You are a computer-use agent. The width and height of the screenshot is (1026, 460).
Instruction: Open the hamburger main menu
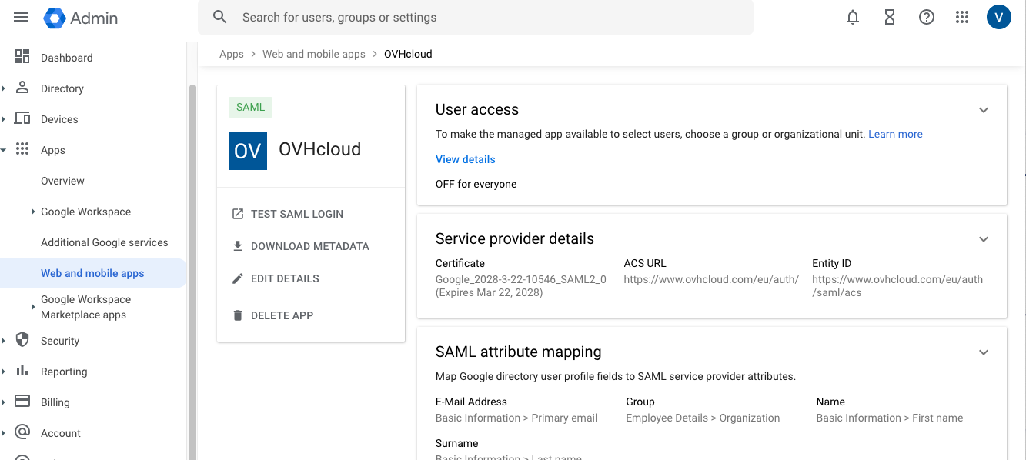coord(21,17)
